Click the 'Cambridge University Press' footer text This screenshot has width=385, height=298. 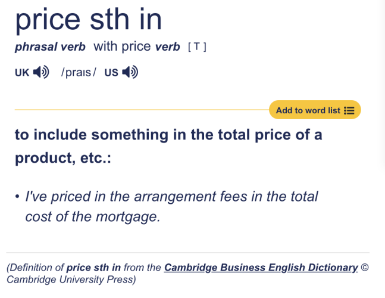[x=71, y=280]
